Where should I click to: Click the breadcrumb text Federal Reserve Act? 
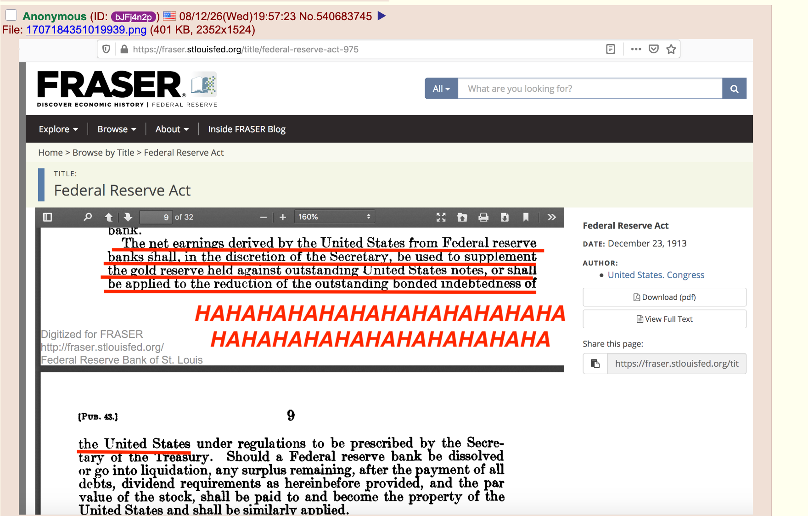click(184, 152)
